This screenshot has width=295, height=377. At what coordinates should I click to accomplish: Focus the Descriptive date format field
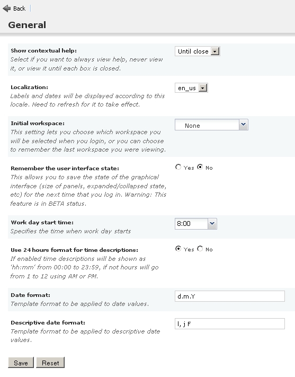coord(230,324)
